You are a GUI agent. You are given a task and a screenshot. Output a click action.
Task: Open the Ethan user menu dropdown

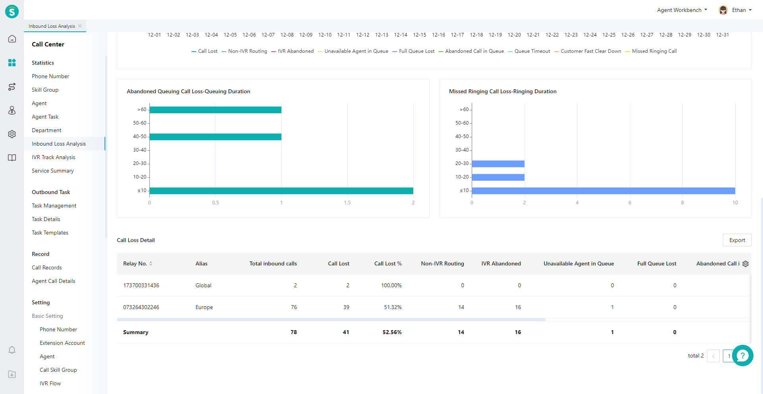(742, 10)
